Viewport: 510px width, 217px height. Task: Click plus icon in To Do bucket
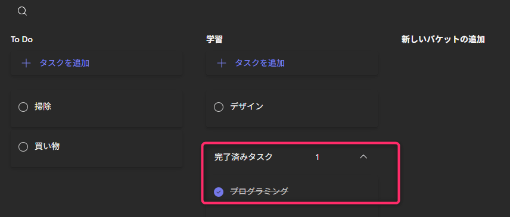click(26, 63)
